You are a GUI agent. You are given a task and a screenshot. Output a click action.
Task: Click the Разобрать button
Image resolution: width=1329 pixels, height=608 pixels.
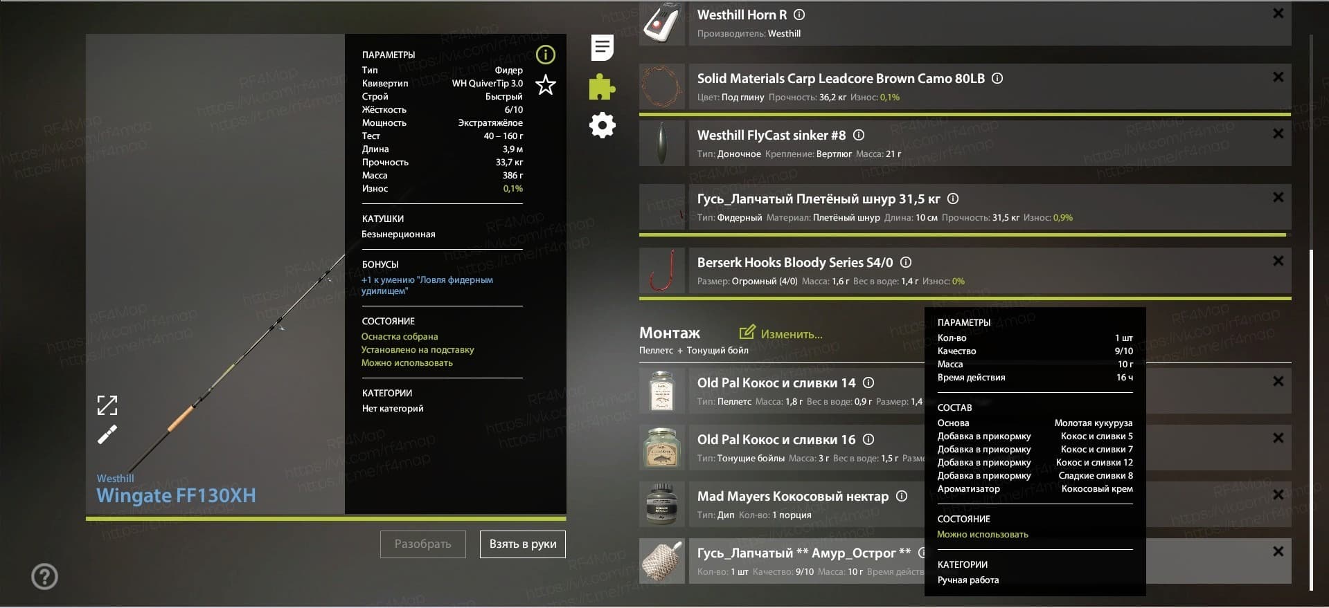(423, 544)
